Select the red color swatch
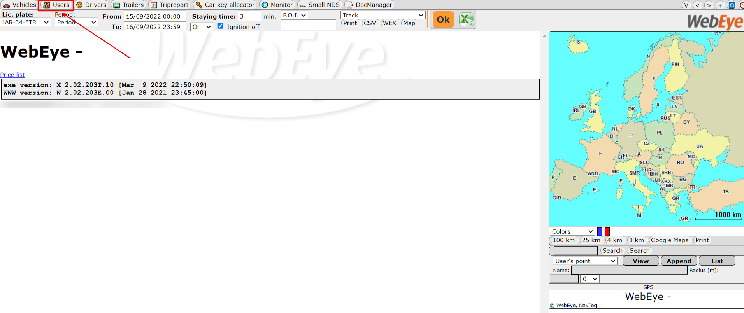Screen dimensions: 744x313 pos(607,232)
